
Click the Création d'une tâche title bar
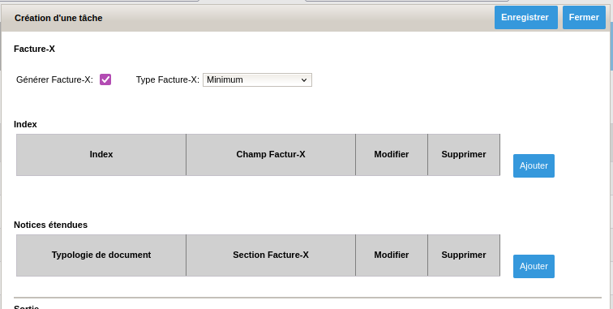58,18
